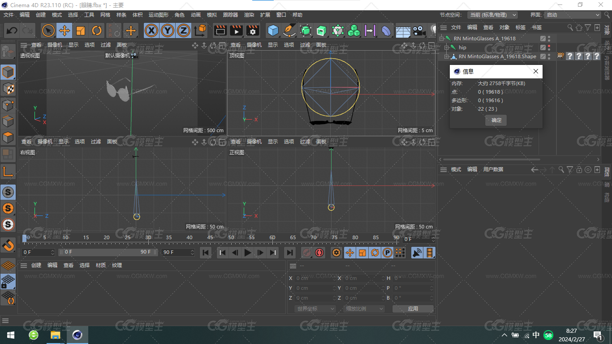Toggle layer checkbox of RN MintoGlasses A_19618.Shape

[543, 56]
